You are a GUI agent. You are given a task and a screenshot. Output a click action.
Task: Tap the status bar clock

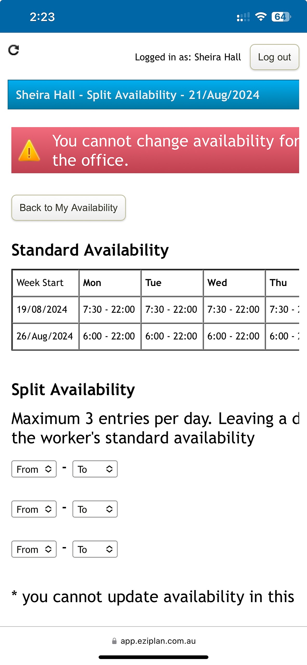click(42, 17)
